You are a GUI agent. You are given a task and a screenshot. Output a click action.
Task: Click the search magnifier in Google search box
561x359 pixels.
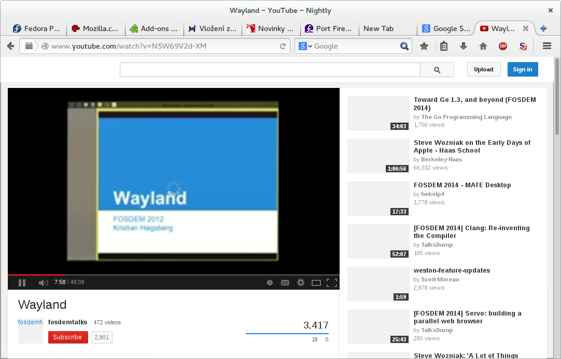tap(404, 46)
